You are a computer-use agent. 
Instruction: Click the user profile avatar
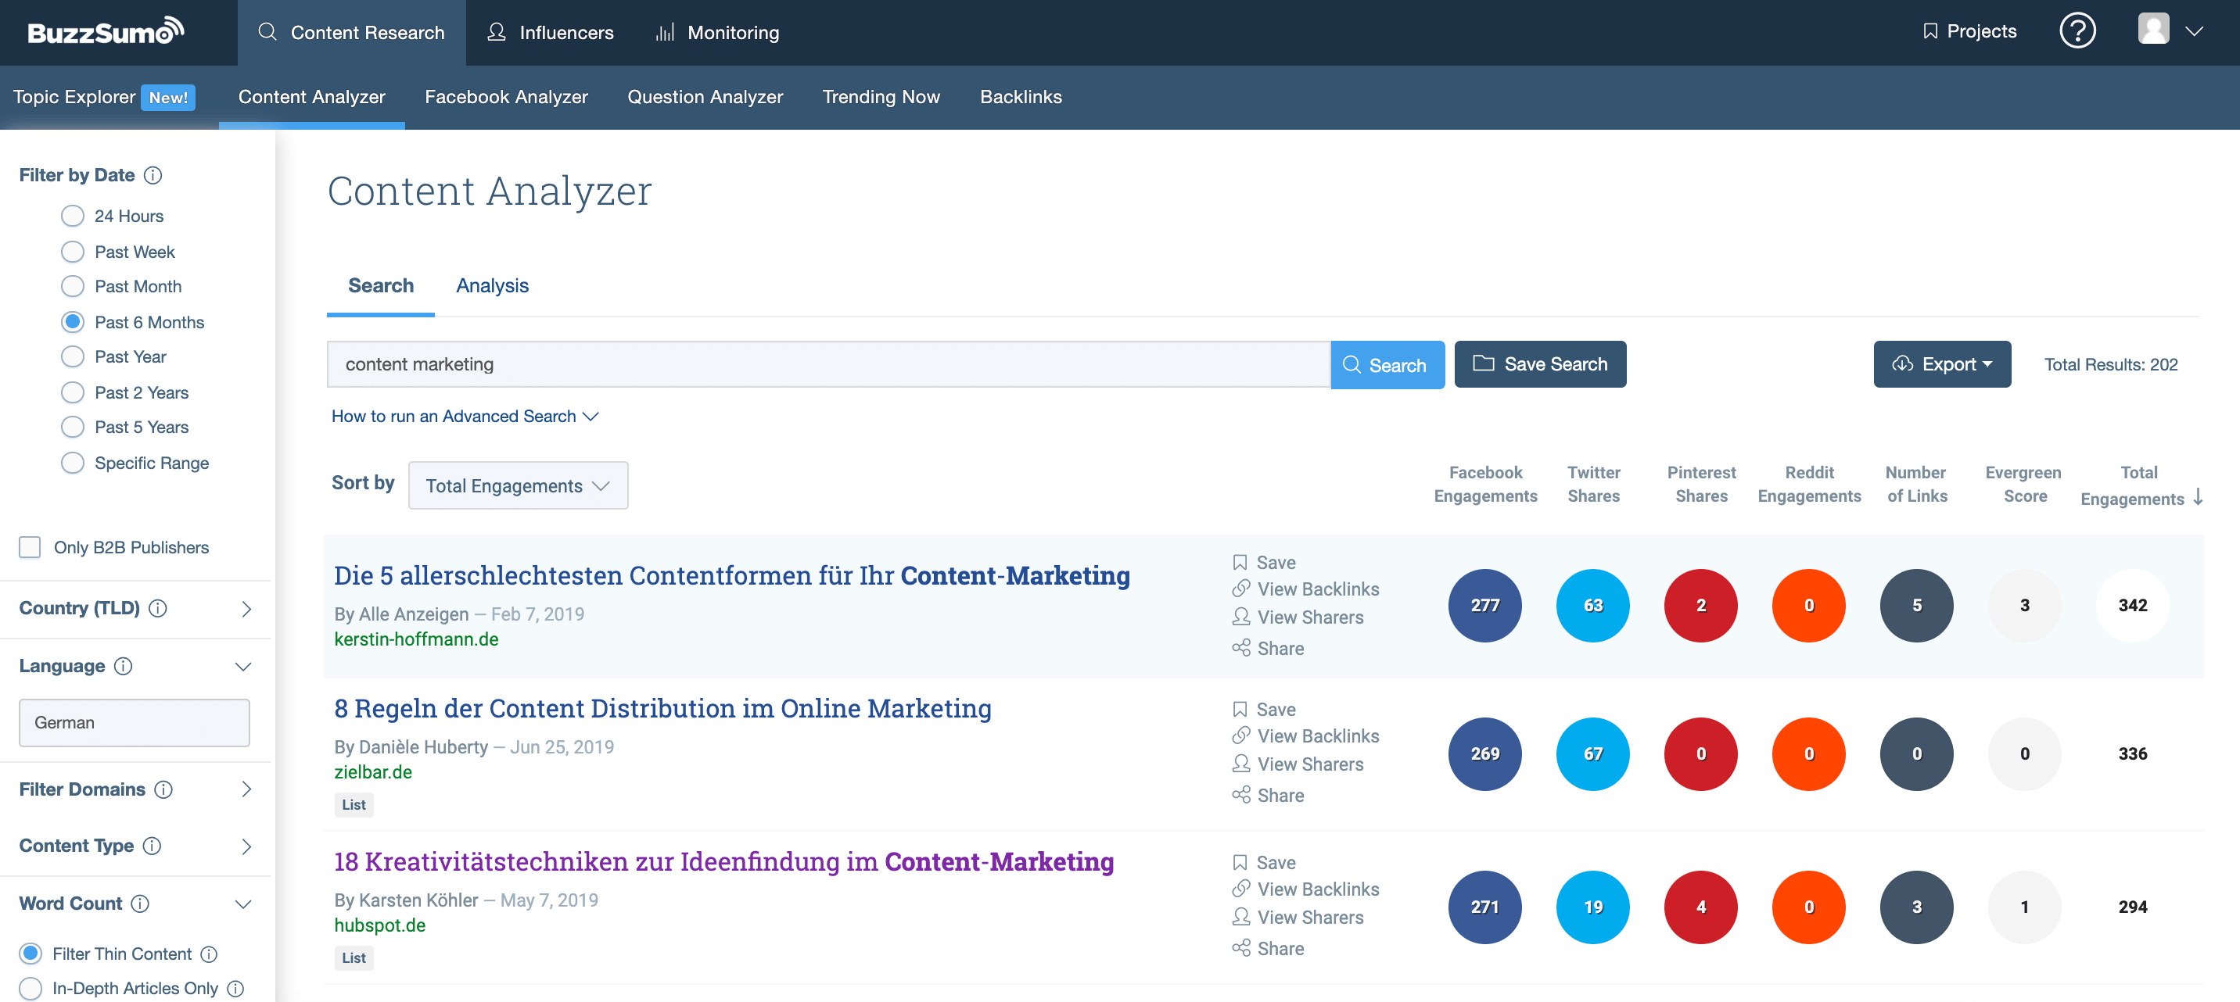click(x=2153, y=29)
